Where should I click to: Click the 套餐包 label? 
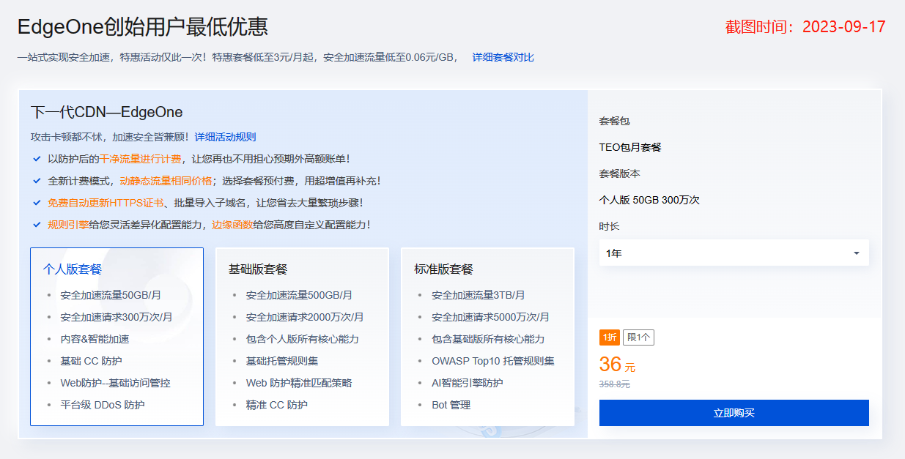pyautogui.click(x=614, y=121)
